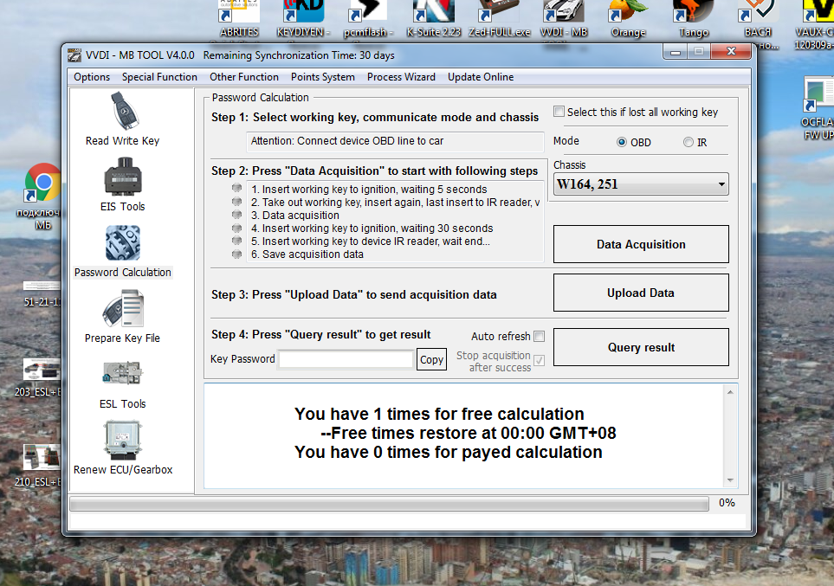Image resolution: width=834 pixels, height=586 pixels.
Task: Launch the Orange desktop shortcut
Action: (628, 19)
